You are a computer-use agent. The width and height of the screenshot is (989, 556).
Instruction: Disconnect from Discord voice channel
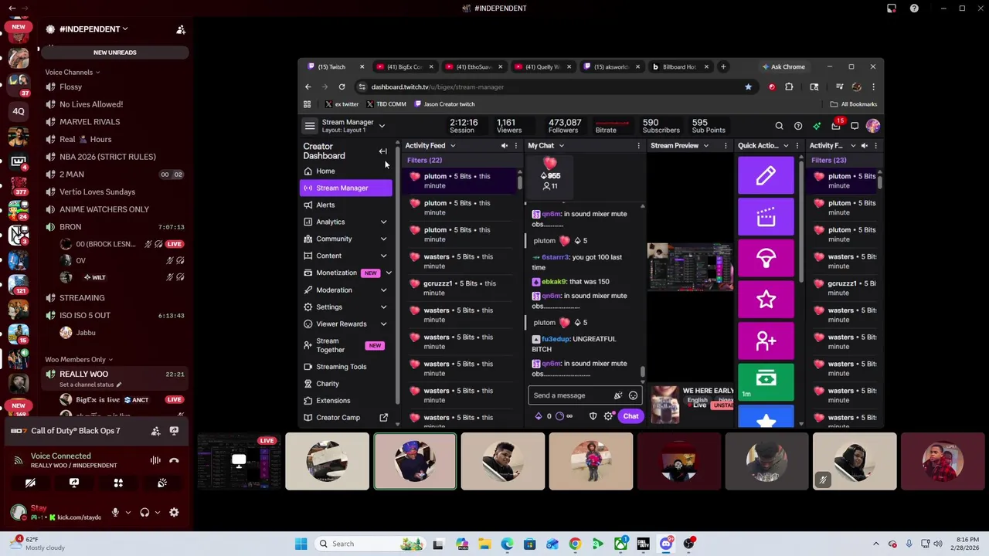174,460
